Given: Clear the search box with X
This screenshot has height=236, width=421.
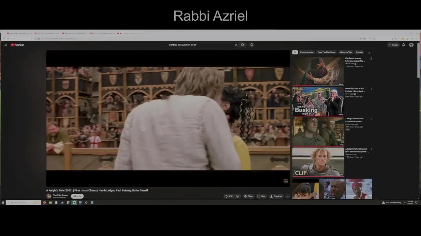Looking at the screenshot, I should coord(236,45).
